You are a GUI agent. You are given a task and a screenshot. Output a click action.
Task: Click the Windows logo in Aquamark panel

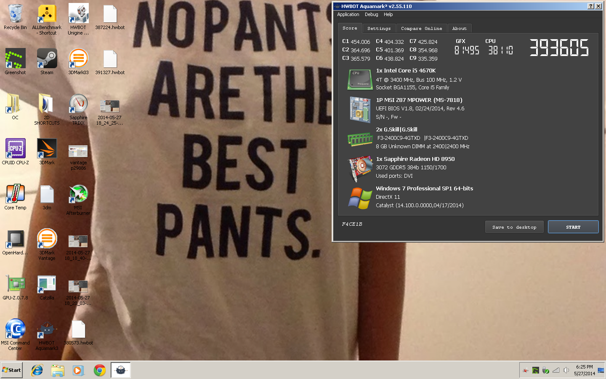point(360,198)
